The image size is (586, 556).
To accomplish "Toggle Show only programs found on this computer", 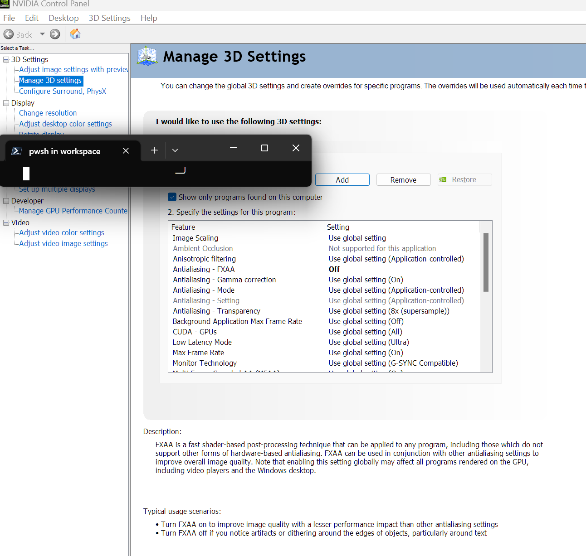I will (x=172, y=197).
